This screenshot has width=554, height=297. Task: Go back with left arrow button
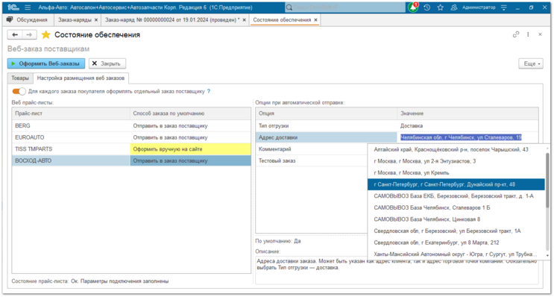coord(15,34)
